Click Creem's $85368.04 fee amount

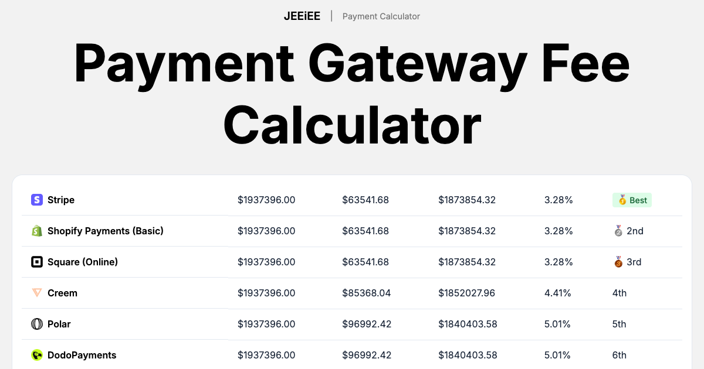point(367,293)
